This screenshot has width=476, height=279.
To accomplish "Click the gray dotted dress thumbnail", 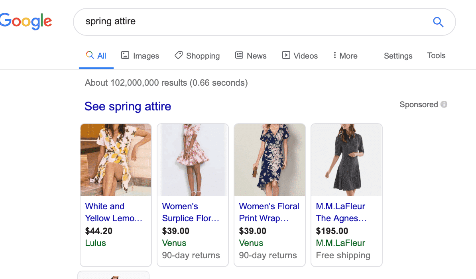I will [x=346, y=160].
